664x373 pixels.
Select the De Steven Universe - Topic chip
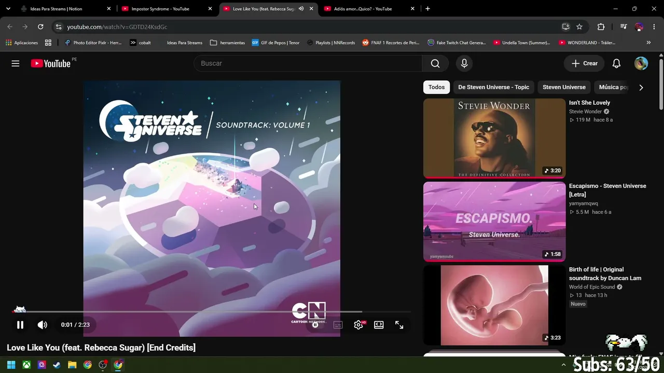(x=494, y=87)
